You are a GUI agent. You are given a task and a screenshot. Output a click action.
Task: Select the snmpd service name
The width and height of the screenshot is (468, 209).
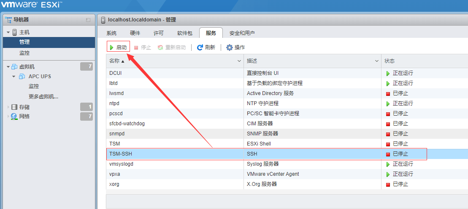(x=117, y=134)
